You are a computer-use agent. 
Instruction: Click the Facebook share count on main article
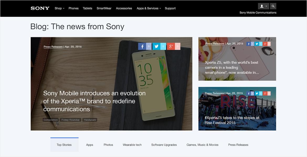point(149,47)
